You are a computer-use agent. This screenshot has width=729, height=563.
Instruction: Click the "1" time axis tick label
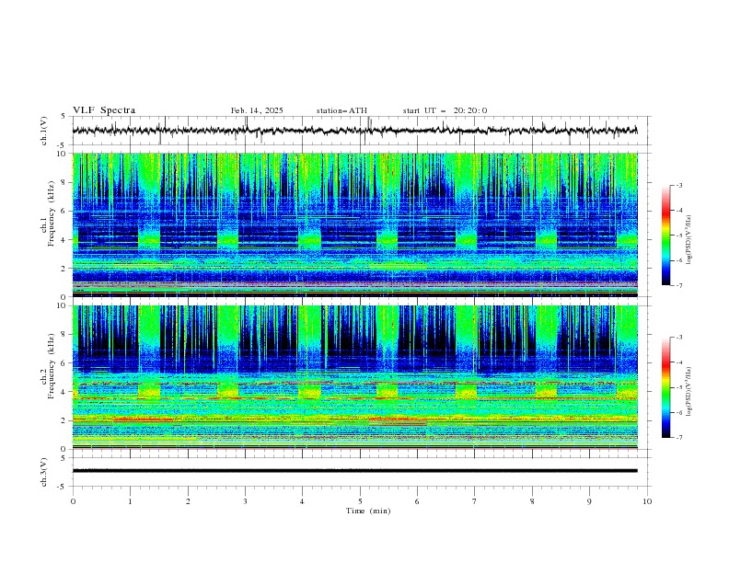(x=130, y=501)
